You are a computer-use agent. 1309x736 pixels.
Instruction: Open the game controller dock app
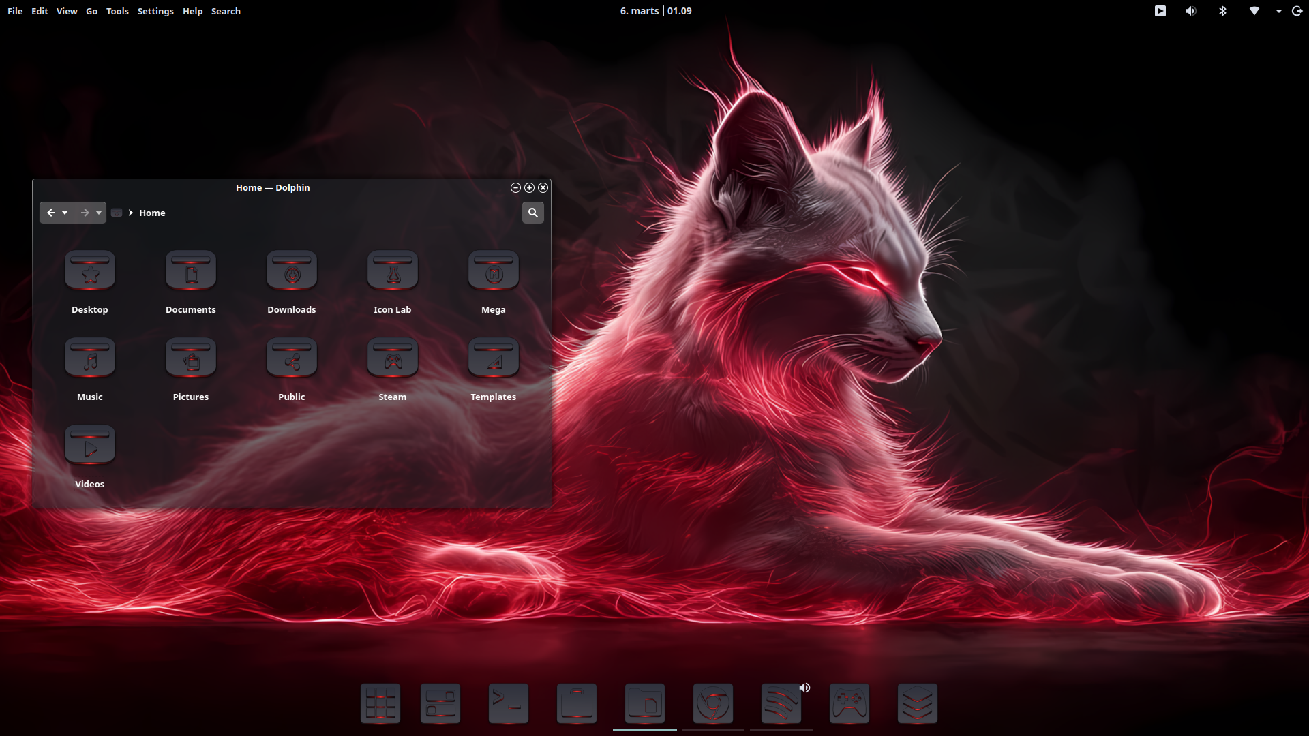(x=849, y=703)
